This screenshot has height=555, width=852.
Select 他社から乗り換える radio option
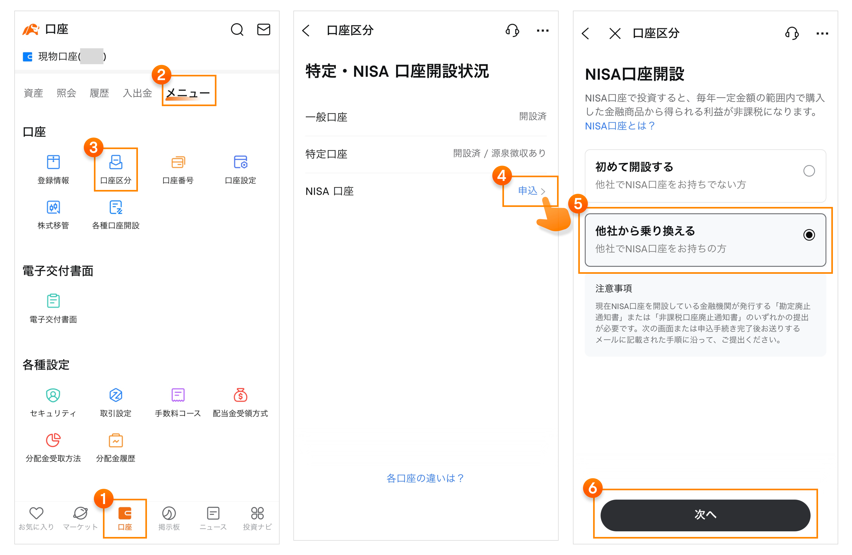pyautogui.click(x=809, y=235)
